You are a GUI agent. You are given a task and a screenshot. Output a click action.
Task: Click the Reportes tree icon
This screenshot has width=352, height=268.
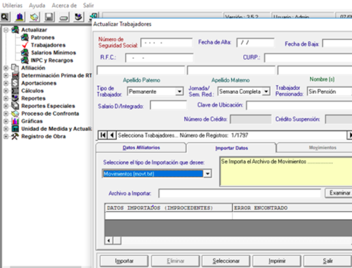[x=15, y=98]
